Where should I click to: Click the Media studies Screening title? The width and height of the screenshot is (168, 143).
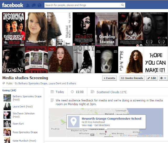(25, 78)
